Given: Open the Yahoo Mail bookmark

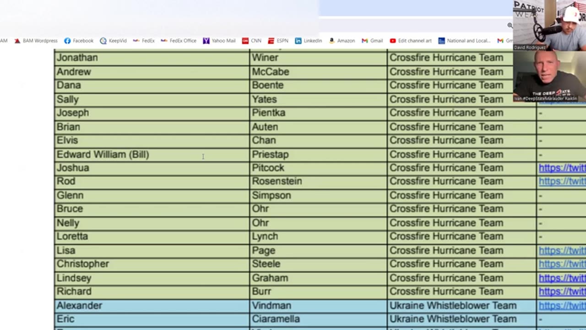Looking at the screenshot, I should (219, 41).
